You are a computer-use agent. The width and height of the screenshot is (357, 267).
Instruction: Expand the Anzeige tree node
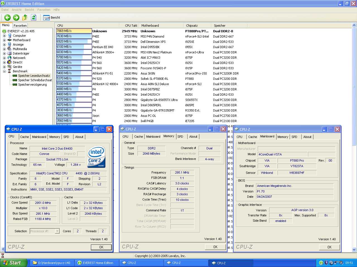(4, 44)
